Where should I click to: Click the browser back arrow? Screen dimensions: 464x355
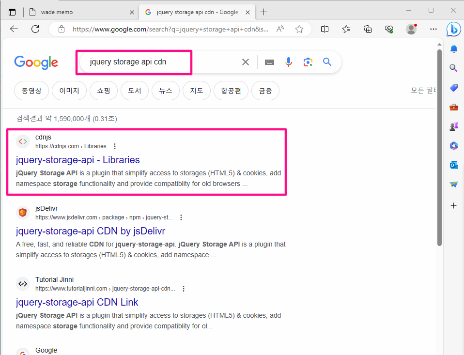click(x=14, y=29)
